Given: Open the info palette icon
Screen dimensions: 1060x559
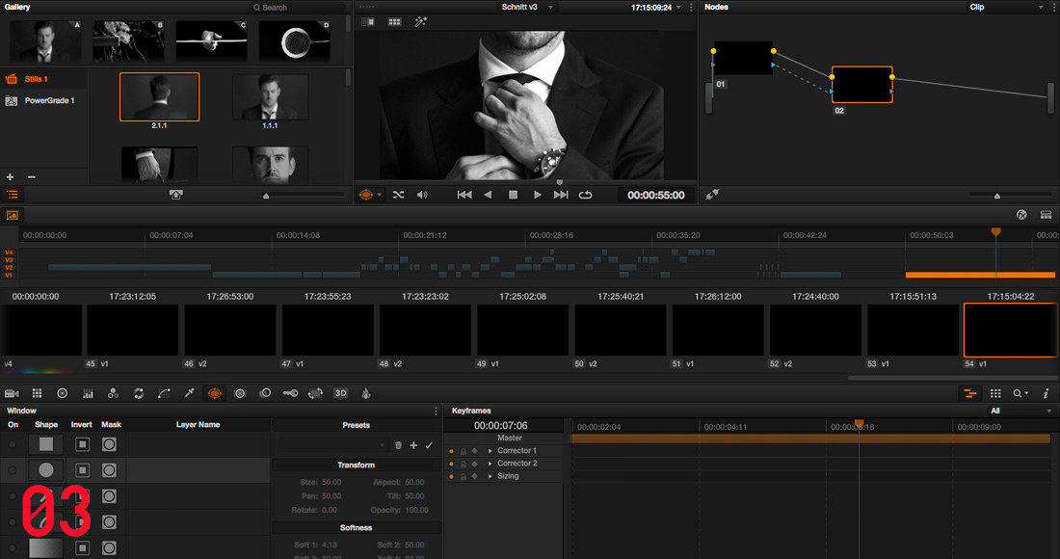Looking at the screenshot, I should click(1046, 393).
